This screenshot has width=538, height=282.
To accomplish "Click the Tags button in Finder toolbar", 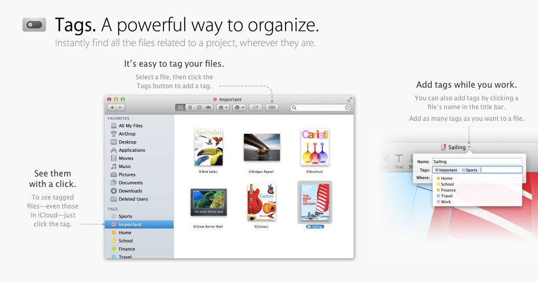I will (x=272, y=108).
